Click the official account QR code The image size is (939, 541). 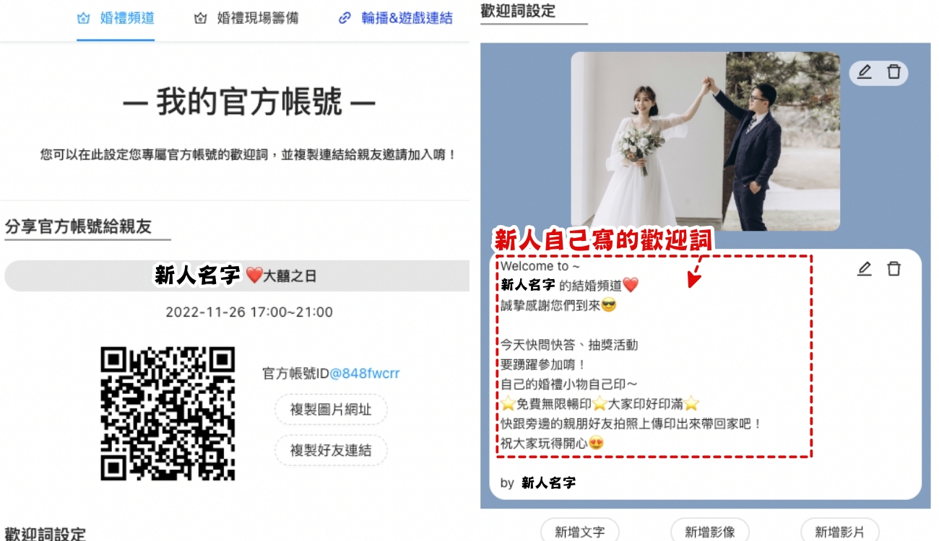click(168, 413)
